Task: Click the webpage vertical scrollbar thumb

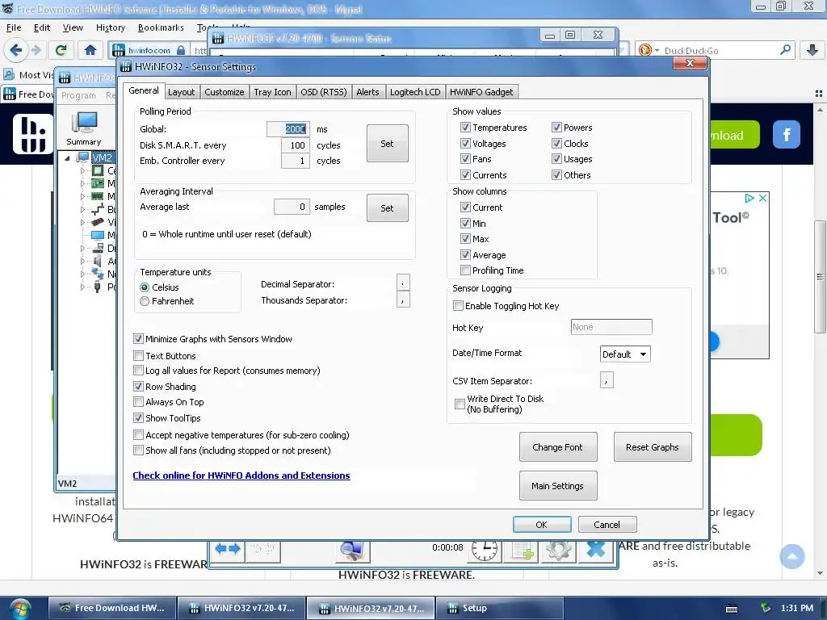Action: click(x=819, y=276)
